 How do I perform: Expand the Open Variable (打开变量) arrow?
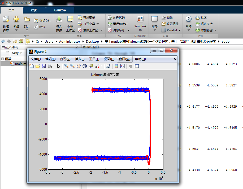tap(98, 24)
